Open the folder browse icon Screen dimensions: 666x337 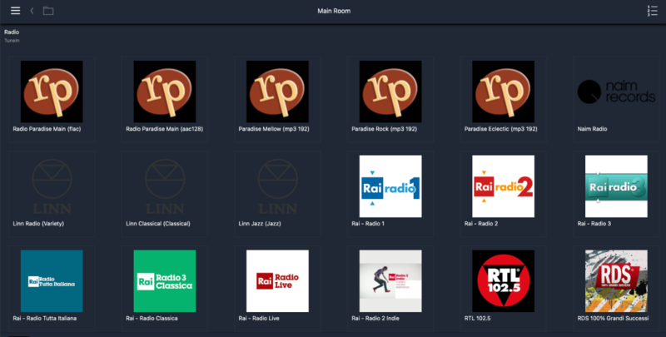pos(48,11)
